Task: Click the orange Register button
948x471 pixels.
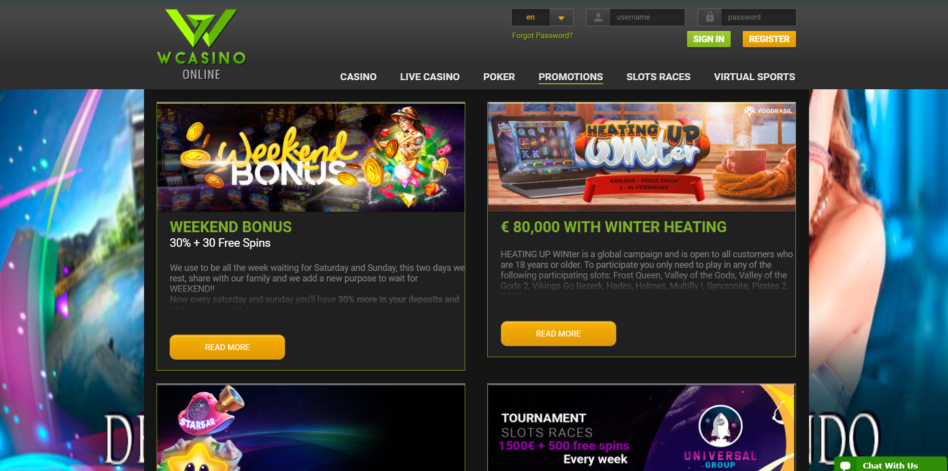Action: (x=769, y=39)
